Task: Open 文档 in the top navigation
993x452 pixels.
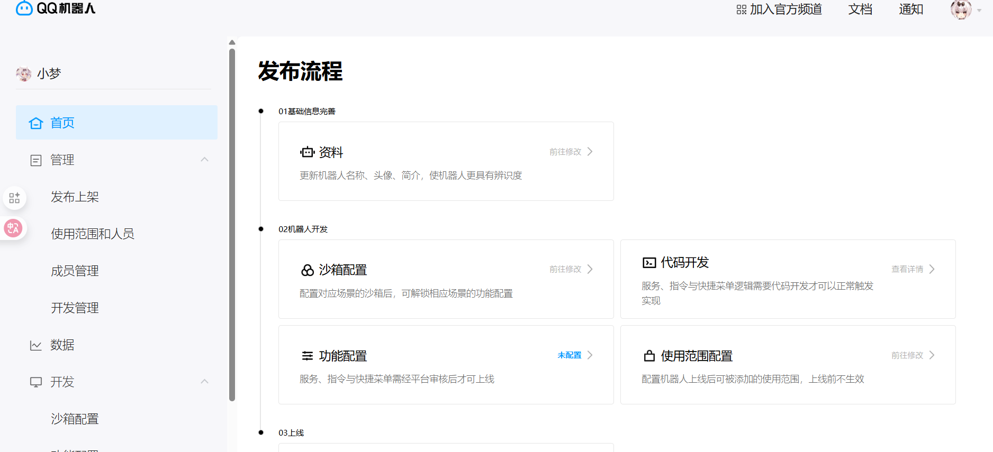Action: pyautogui.click(x=860, y=10)
